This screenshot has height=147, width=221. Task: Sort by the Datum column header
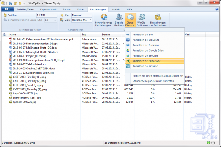[x=111, y=35]
